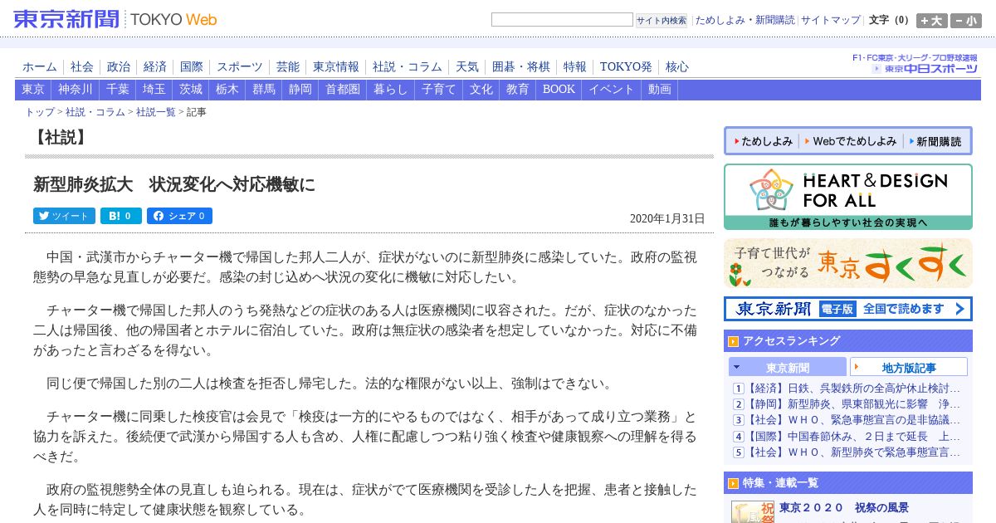Select 千葉 regional news

click(x=118, y=90)
